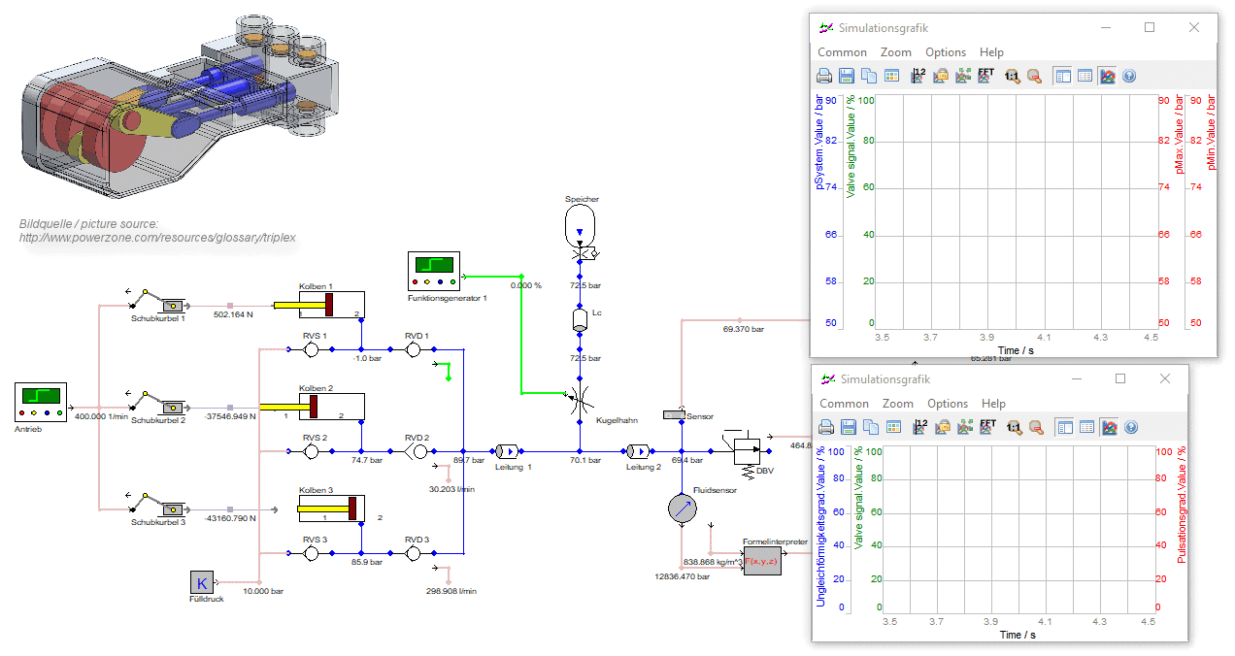Open Options menu in Pulsationsgrad plot window

point(948,404)
